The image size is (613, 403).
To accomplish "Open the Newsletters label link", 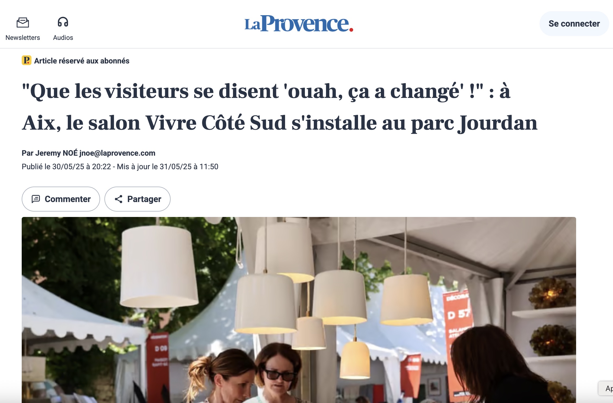I will 23,38.
